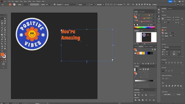The image size is (185, 104).
Task: Click the Recolor artwork wheel icon
Action: point(54,5)
